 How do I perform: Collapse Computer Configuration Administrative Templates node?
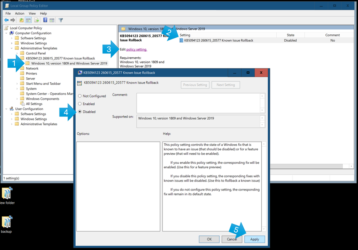11,48
